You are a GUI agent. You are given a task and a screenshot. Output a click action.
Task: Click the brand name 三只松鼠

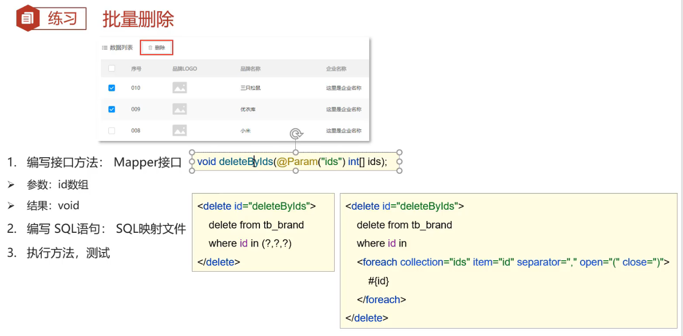(250, 88)
